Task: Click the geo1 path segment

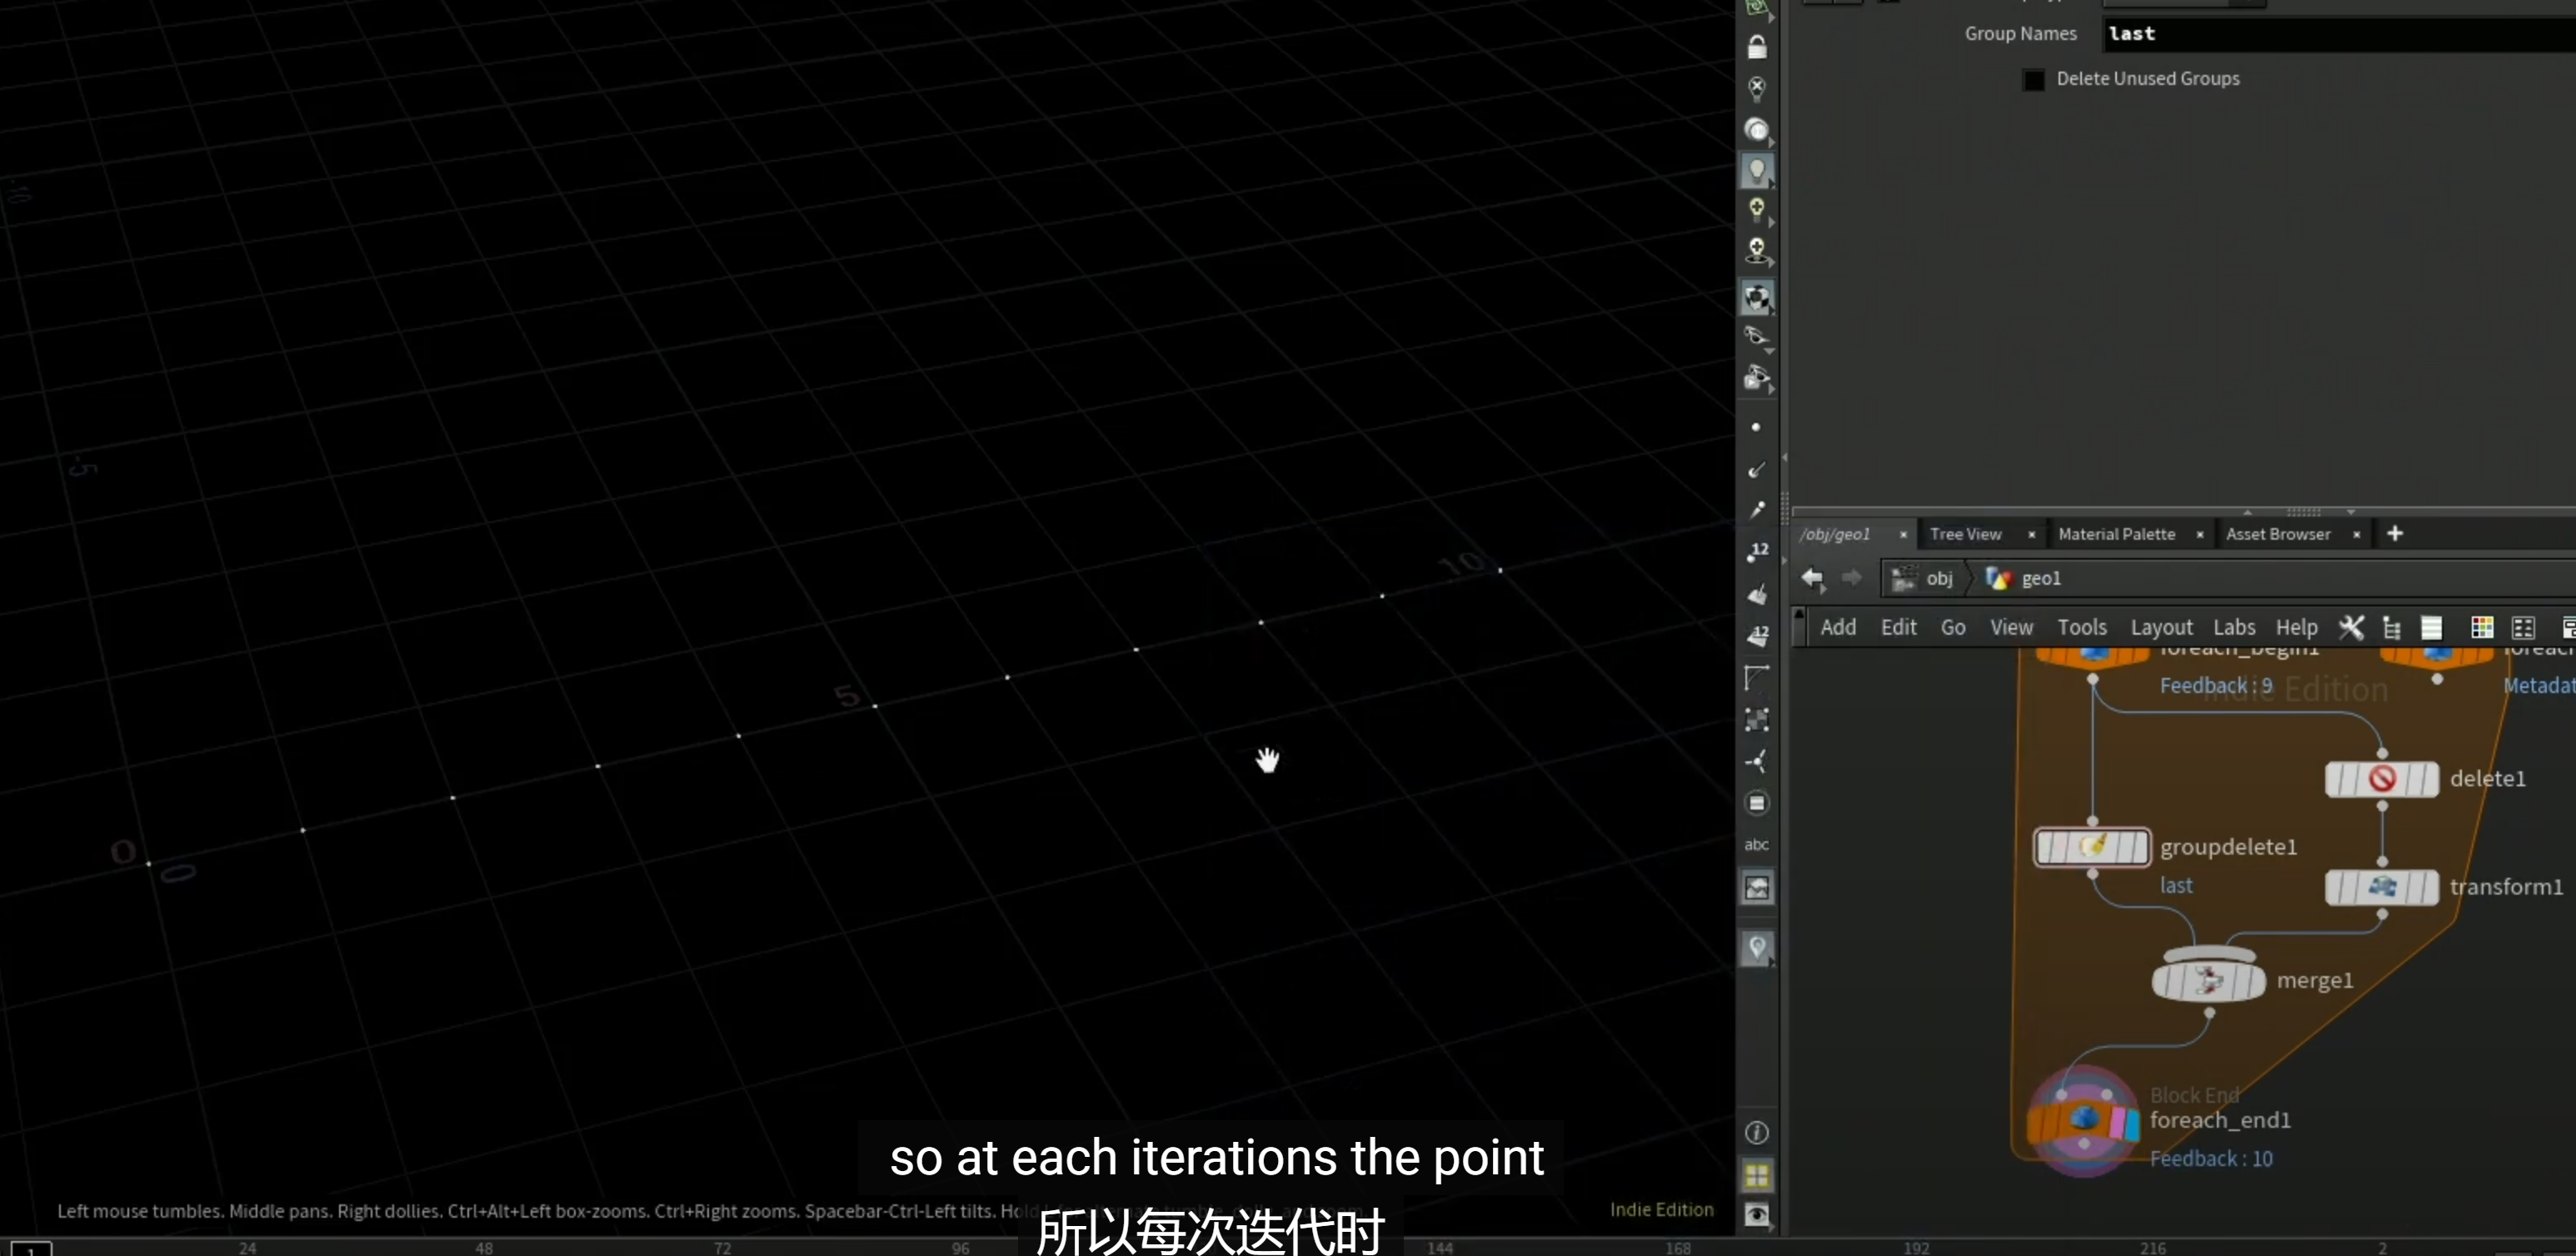Action: [2024, 578]
